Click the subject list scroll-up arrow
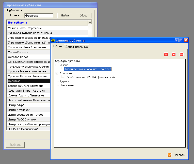Image resolution: width=194 pixels, height=164 pixels. coord(90,22)
